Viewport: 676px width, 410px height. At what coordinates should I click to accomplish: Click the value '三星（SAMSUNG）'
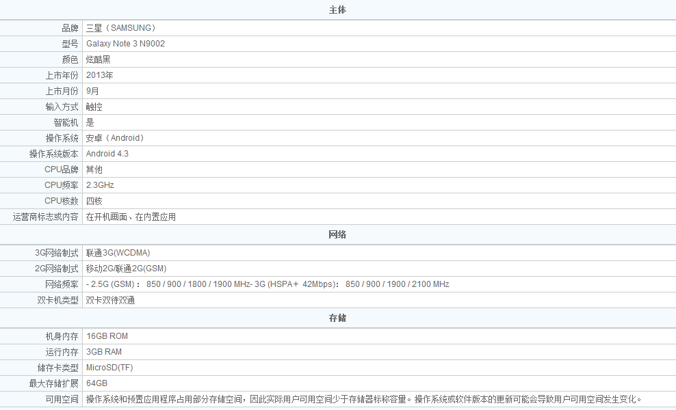120,28
